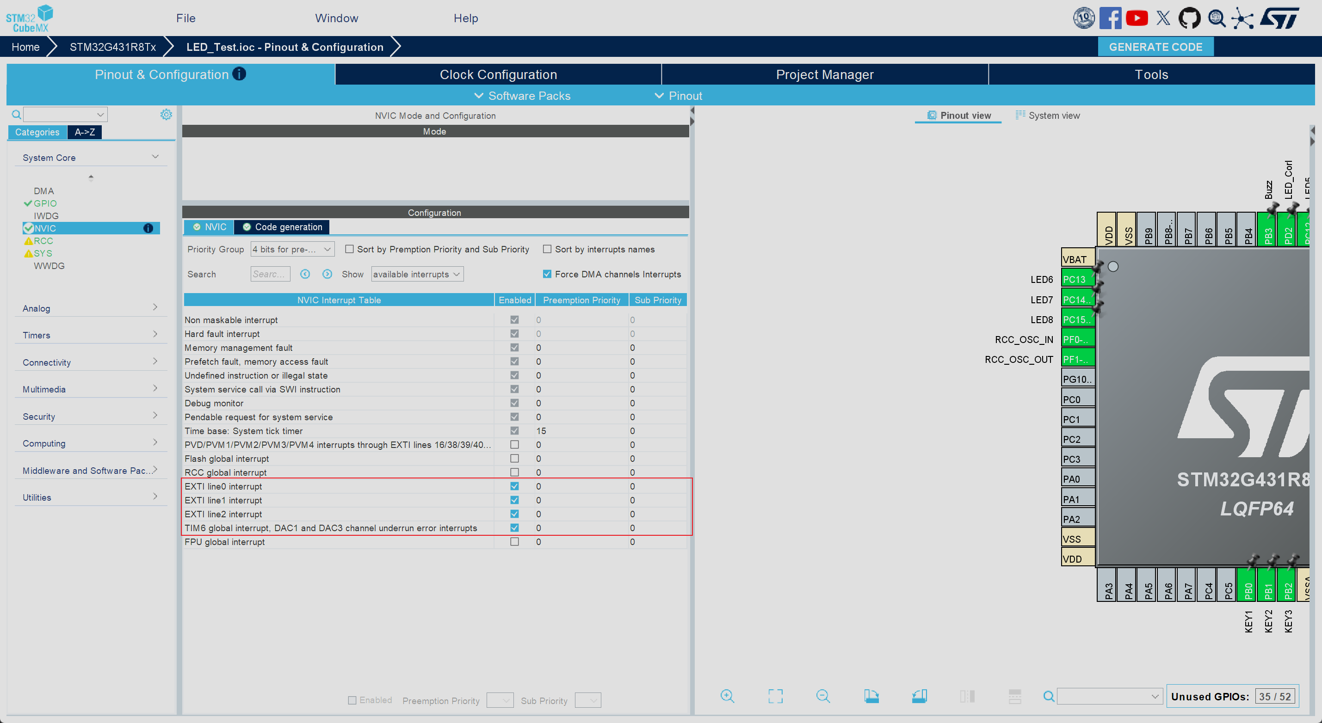Screen dimensions: 1322x723
Task: Switch to Clock Configuration tab
Action: [498, 74]
